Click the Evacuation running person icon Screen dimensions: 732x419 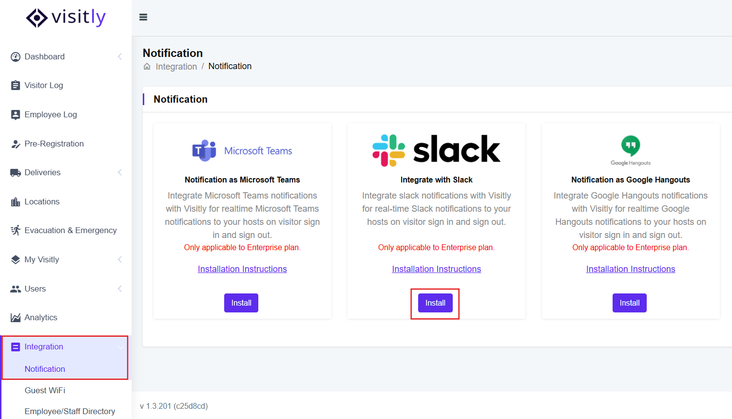coord(16,231)
